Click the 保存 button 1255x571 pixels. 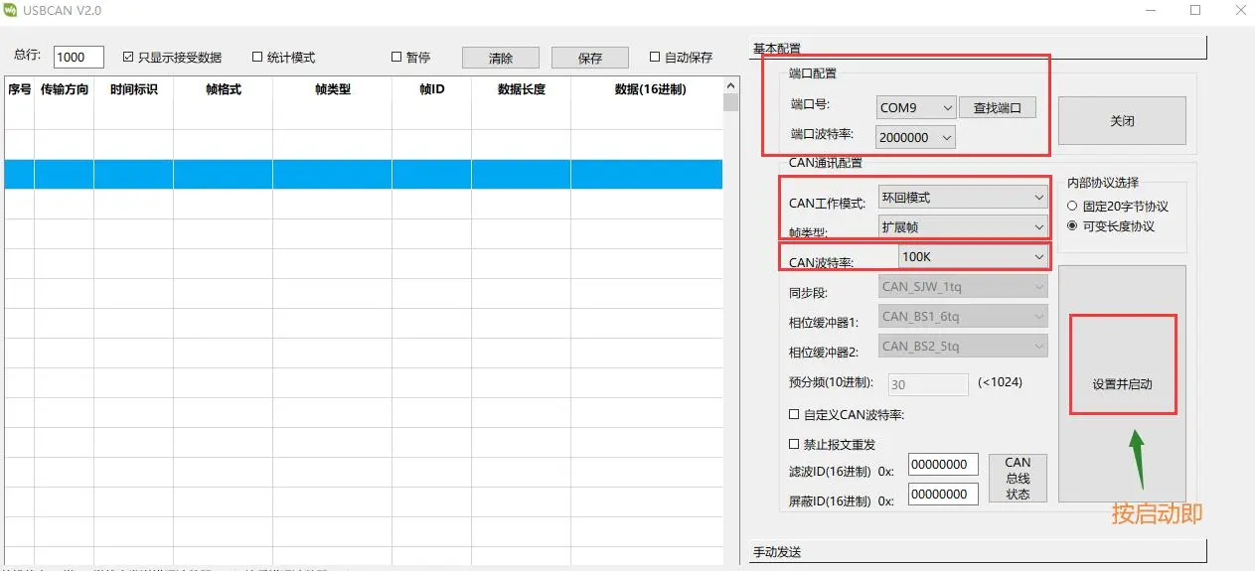pos(589,59)
